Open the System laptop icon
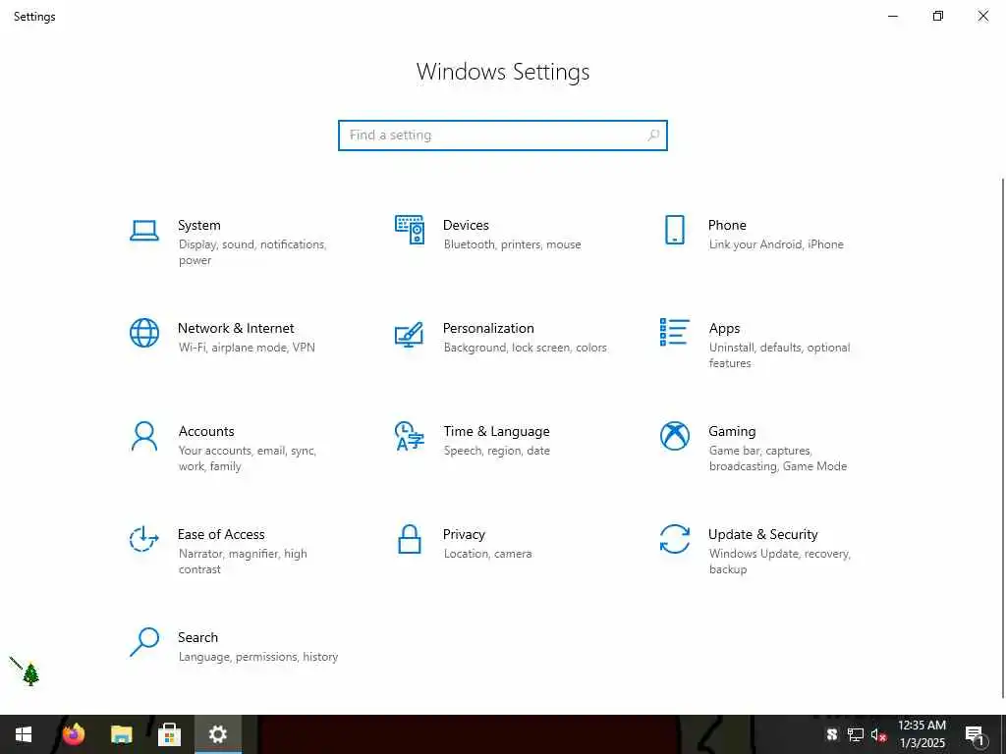Screen dimensions: 1006x754 144,230
